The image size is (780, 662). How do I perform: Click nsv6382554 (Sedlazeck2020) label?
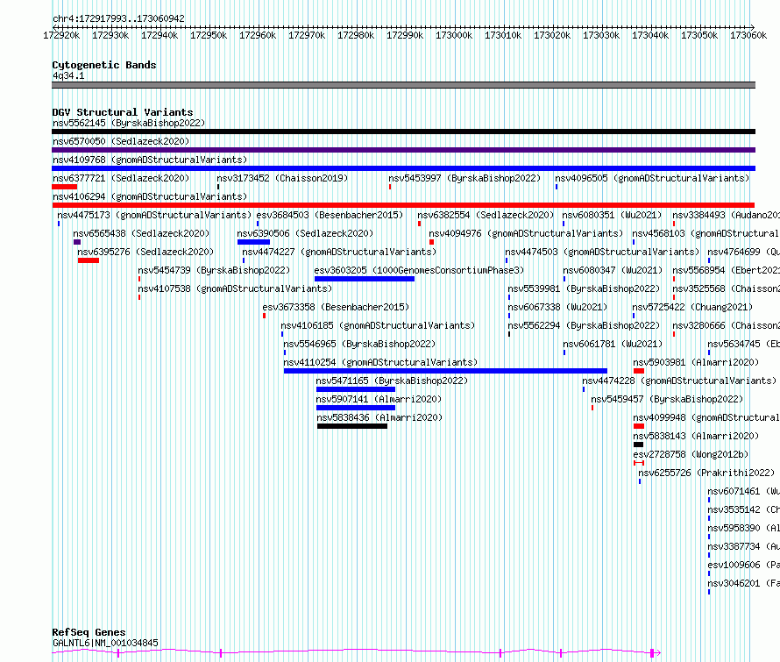tap(486, 215)
